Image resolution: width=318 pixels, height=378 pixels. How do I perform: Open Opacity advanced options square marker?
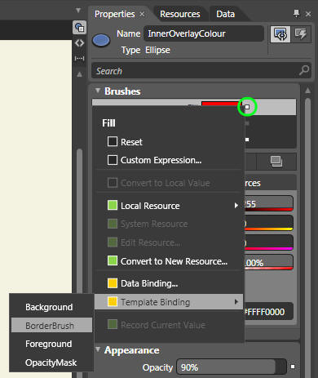293,367
